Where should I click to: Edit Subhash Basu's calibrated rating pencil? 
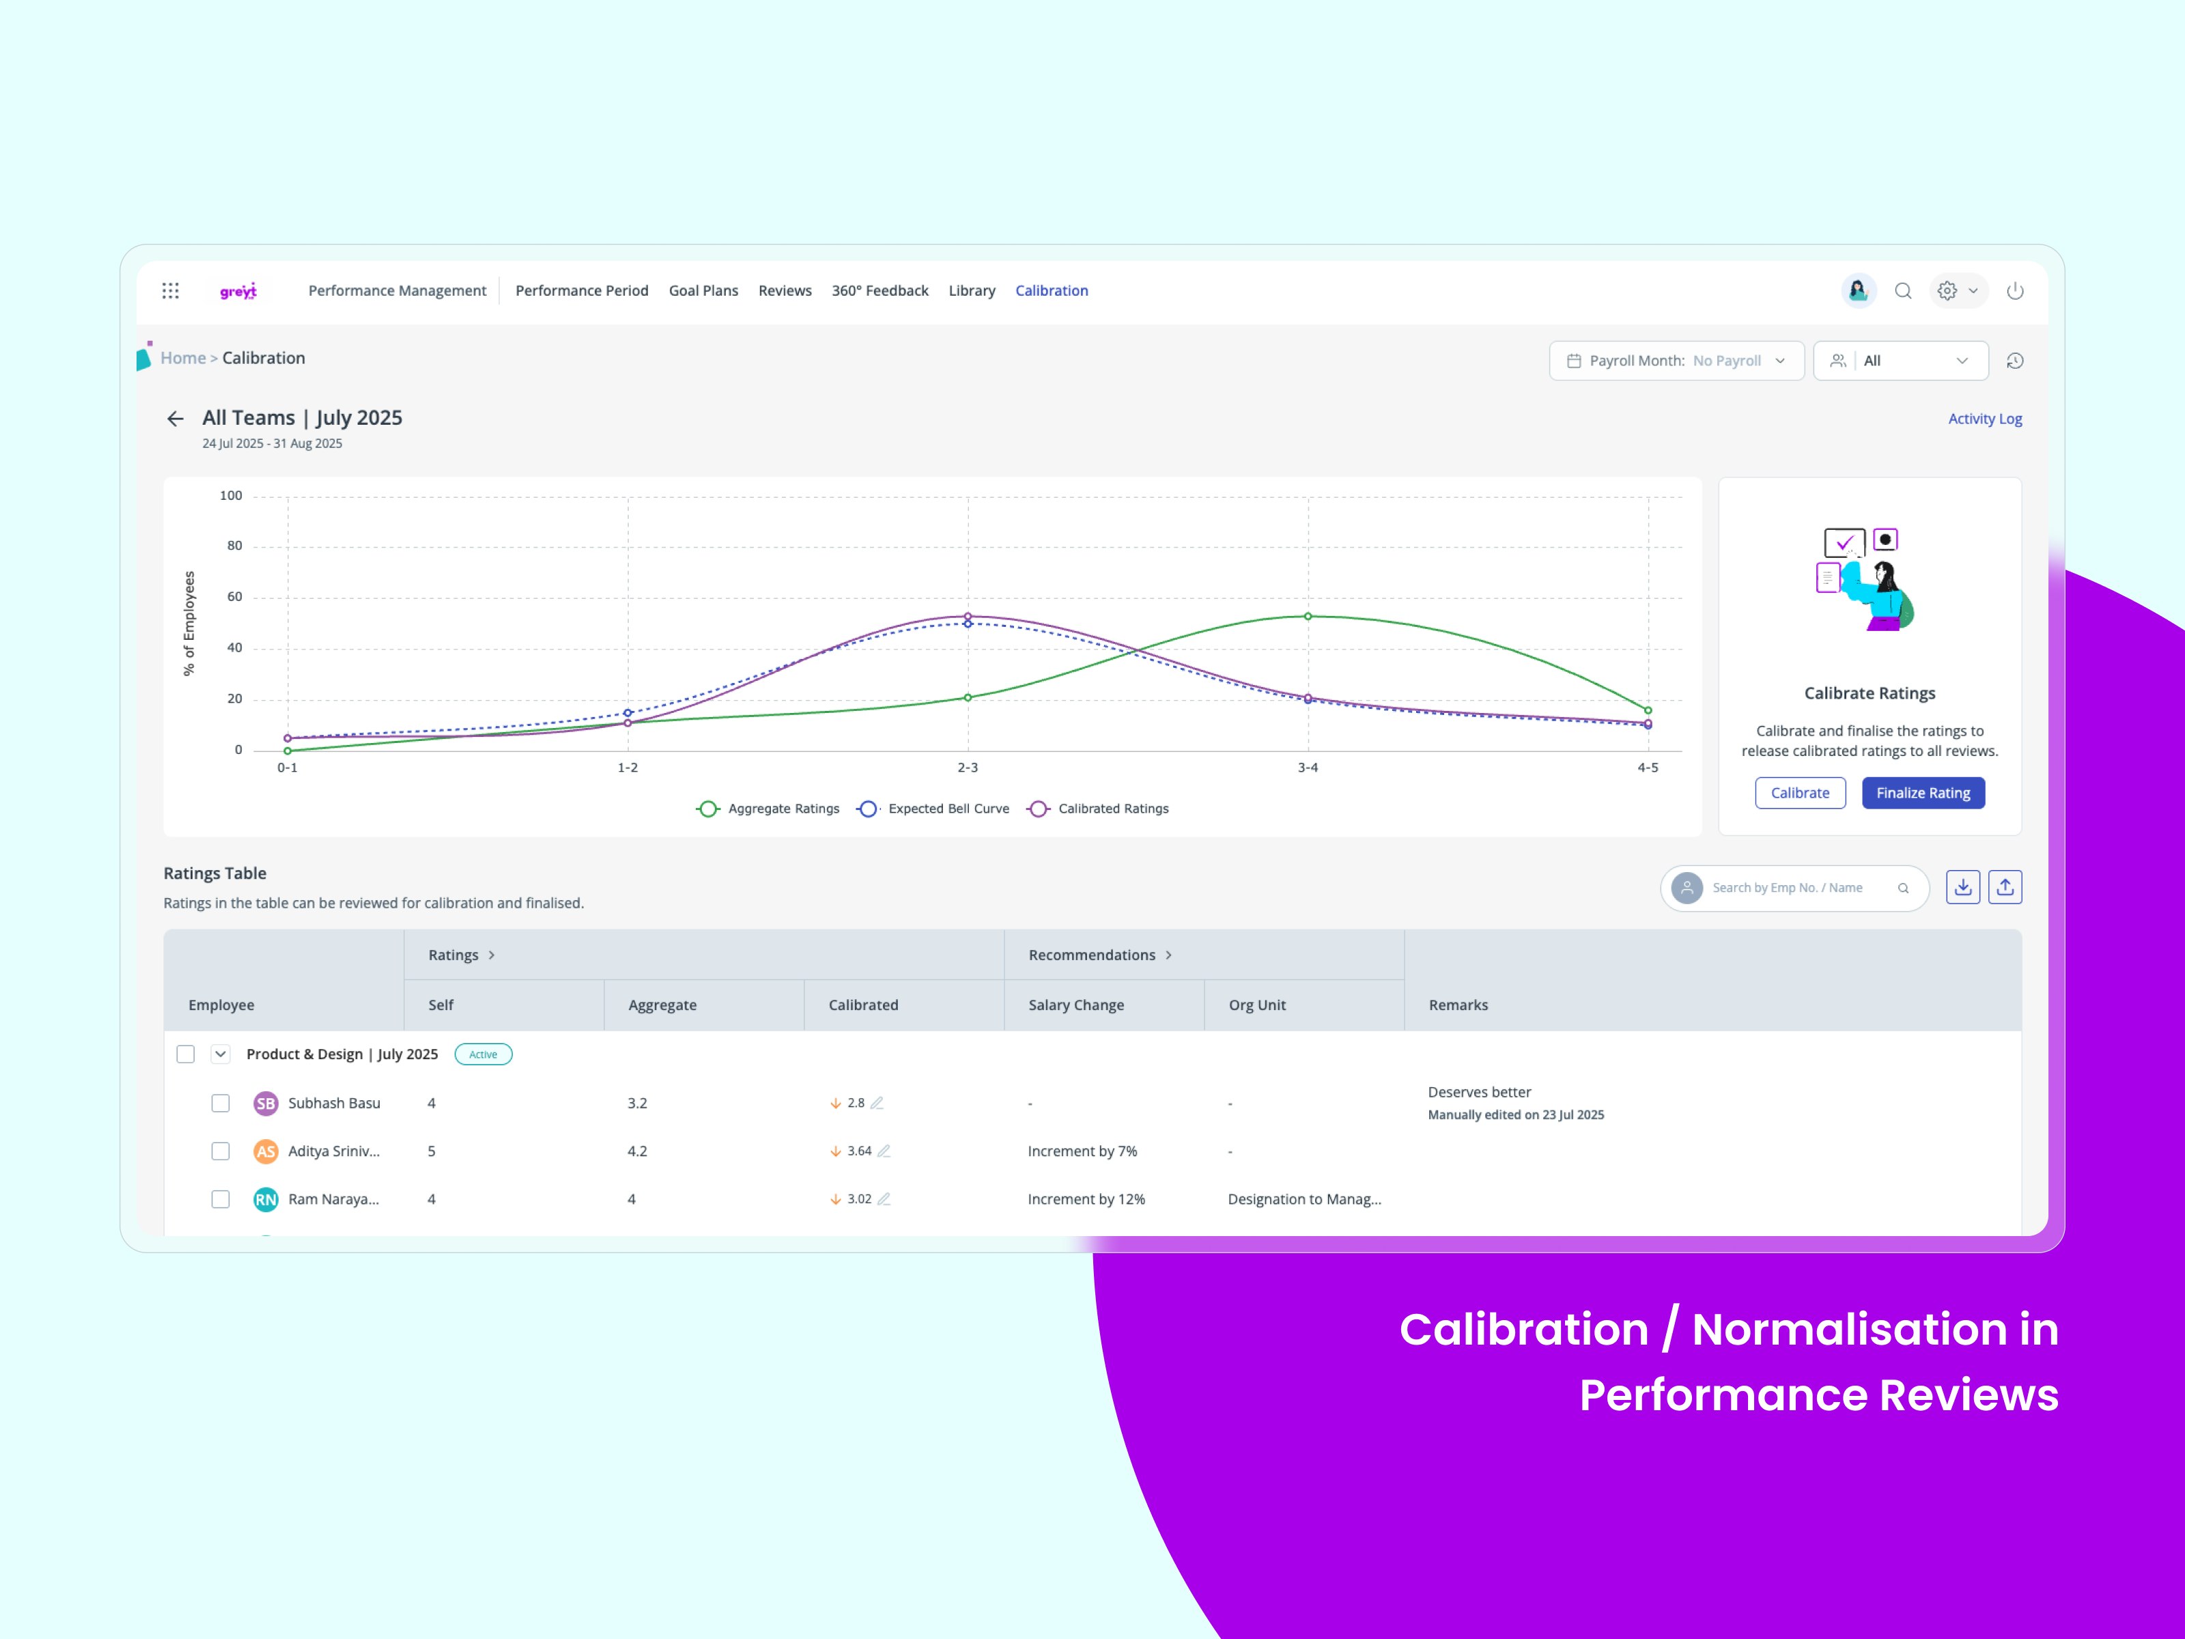[877, 1102]
